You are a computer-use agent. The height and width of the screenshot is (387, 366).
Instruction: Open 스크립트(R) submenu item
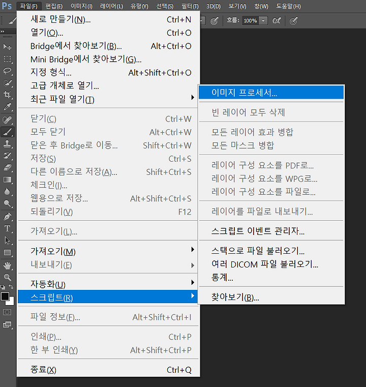point(108,297)
